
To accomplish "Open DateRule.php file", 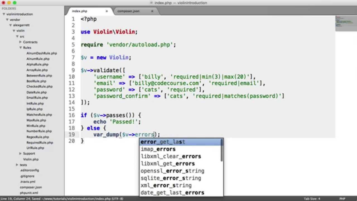I will pos(37,92).
